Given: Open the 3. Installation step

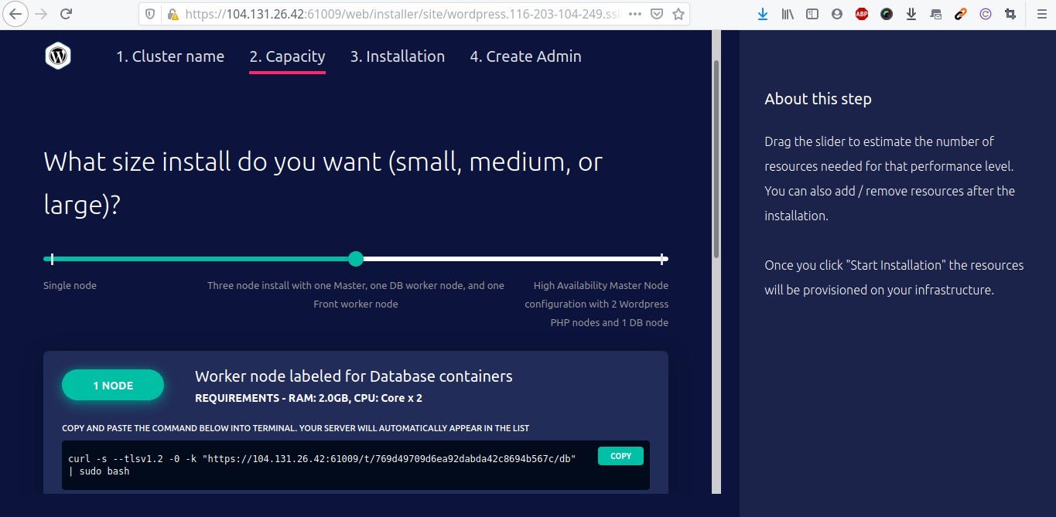Looking at the screenshot, I should click(398, 56).
